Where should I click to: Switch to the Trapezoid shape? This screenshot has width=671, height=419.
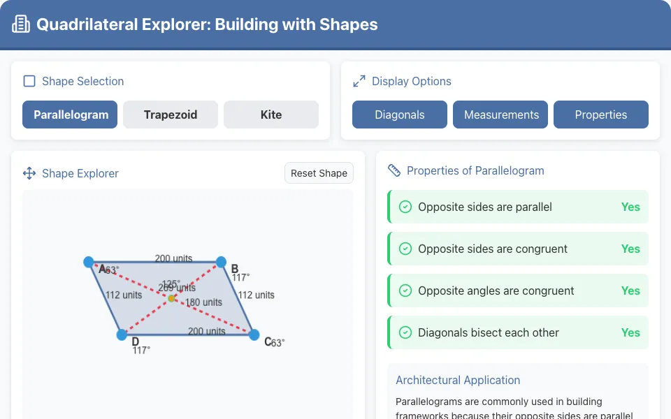click(171, 115)
